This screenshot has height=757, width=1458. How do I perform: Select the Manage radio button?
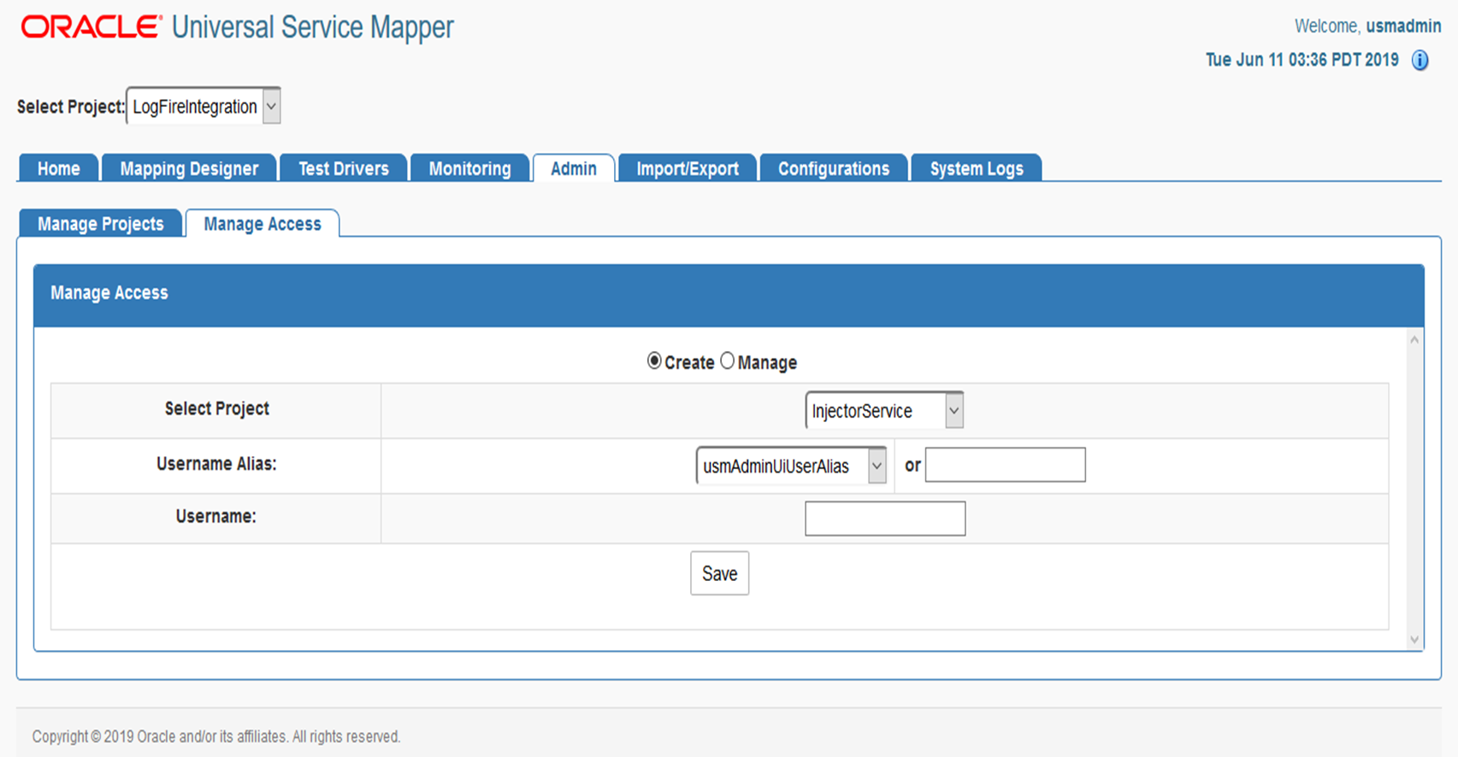point(727,361)
